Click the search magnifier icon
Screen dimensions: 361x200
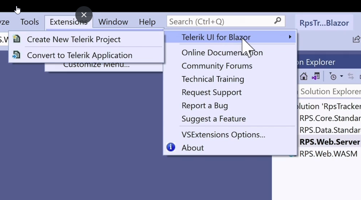(x=278, y=21)
